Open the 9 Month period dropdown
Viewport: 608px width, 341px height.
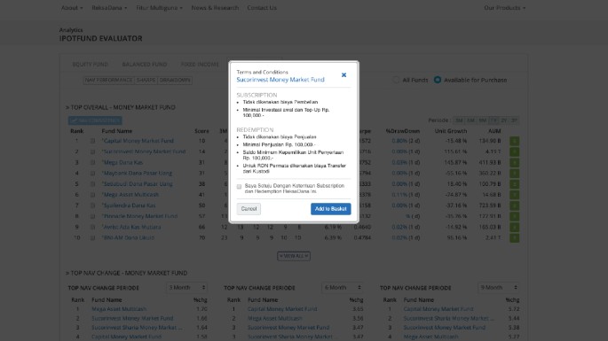(498, 288)
